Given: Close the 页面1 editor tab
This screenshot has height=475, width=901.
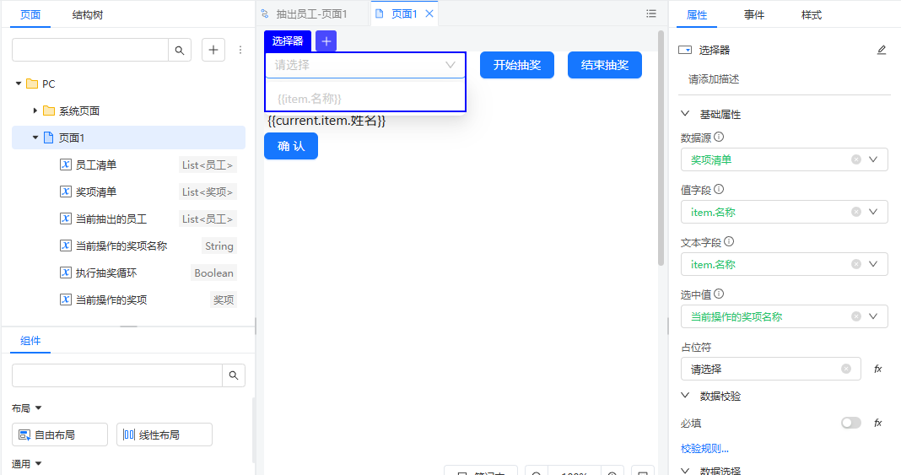Looking at the screenshot, I should pyautogui.click(x=429, y=13).
